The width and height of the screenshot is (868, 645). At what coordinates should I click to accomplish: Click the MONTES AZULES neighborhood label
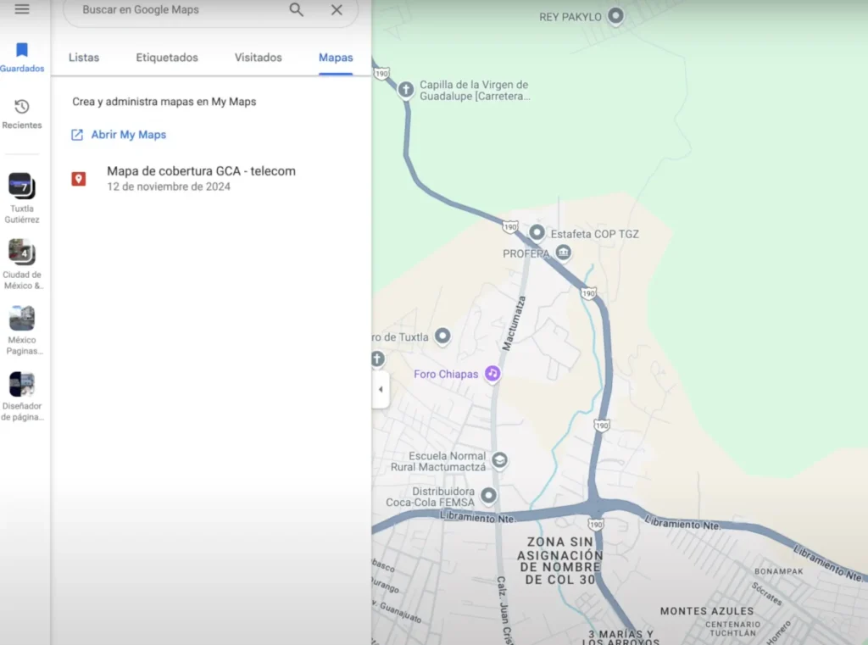click(x=707, y=611)
